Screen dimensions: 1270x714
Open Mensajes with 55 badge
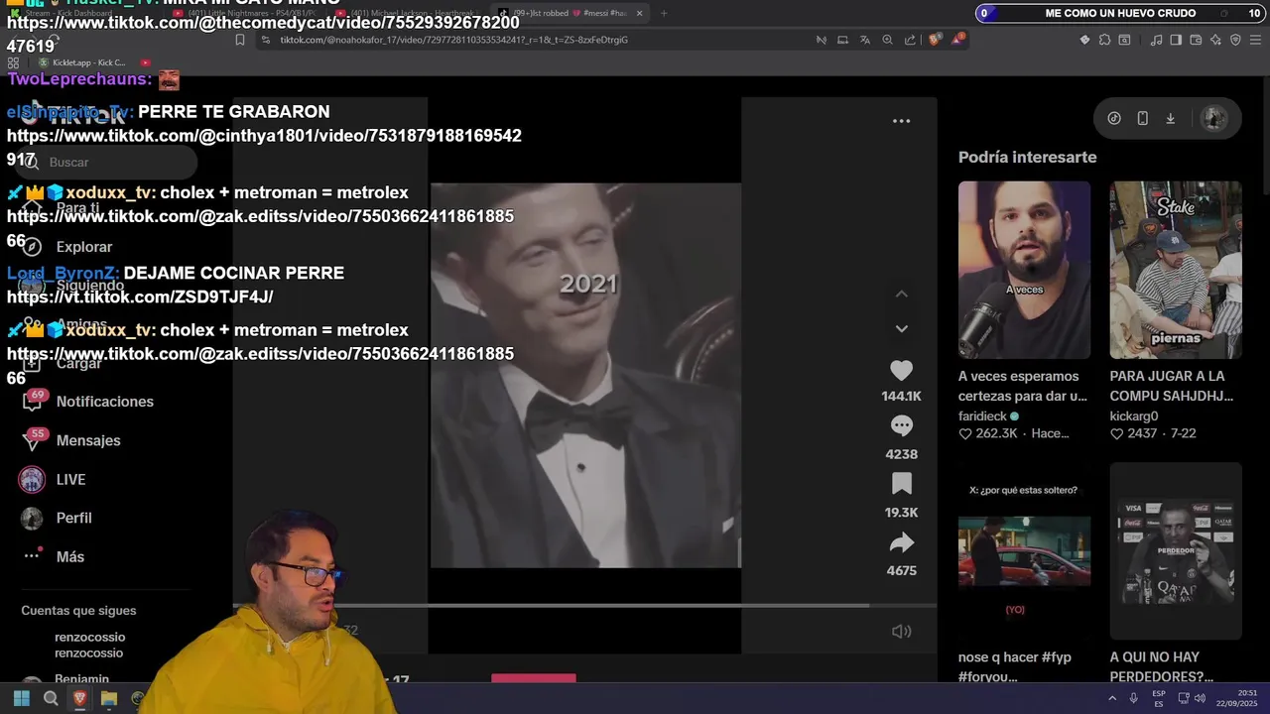click(70, 440)
